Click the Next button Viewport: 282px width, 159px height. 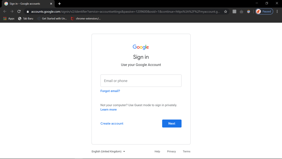[172, 123]
